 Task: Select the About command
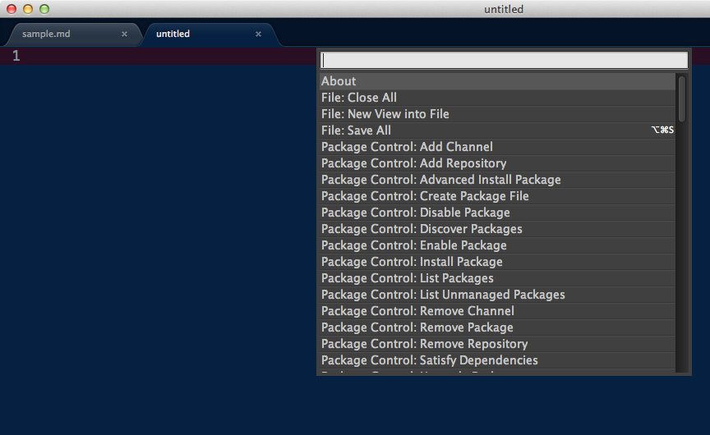(x=498, y=81)
